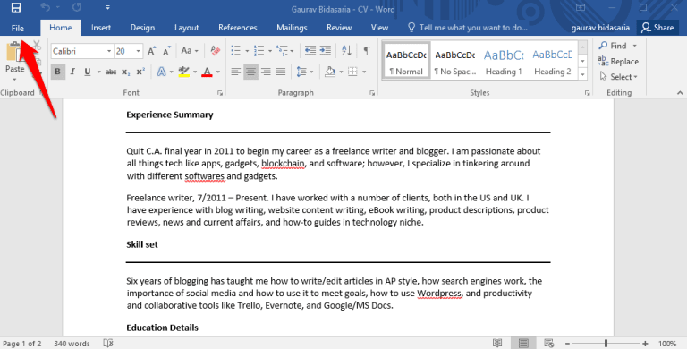
Task: Open the Borders dropdown arrow
Action: [x=365, y=72]
